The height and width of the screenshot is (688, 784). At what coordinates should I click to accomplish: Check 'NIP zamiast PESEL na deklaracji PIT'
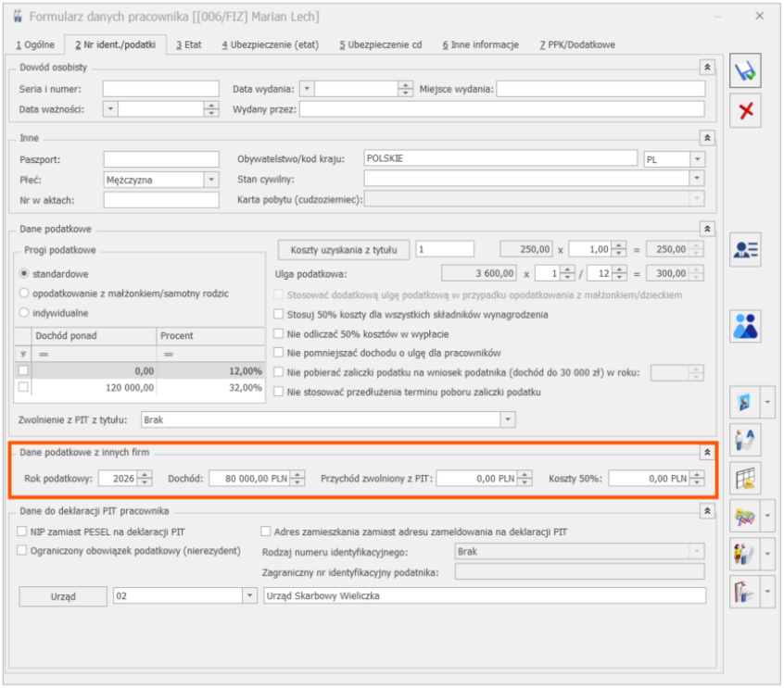[x=22, y=532]
